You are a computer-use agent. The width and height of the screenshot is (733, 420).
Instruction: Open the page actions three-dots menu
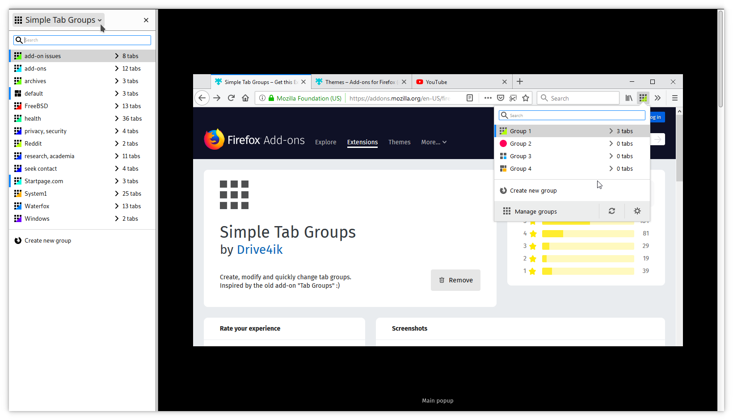tap(488, 98)
